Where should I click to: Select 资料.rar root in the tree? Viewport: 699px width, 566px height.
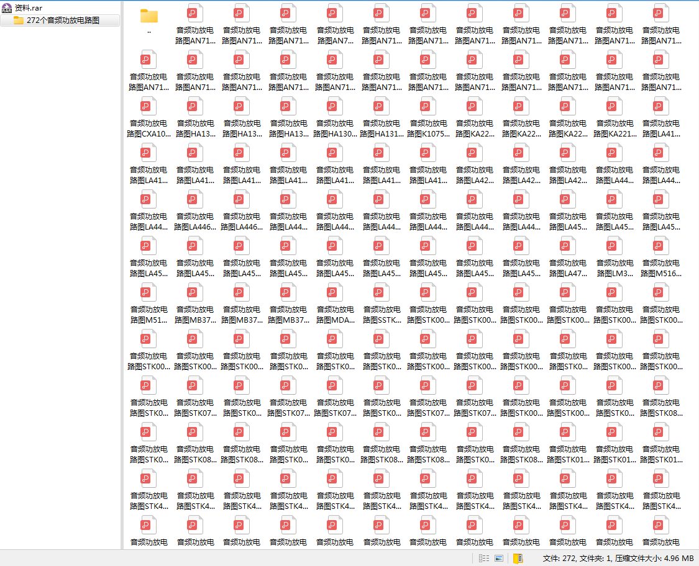pos(22,8)
